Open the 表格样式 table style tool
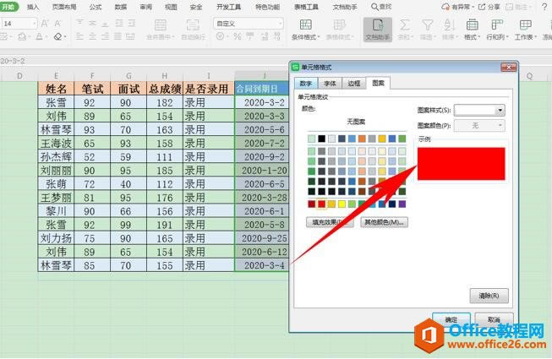Screen dimensions: 552x359 [x=339, y=30]
